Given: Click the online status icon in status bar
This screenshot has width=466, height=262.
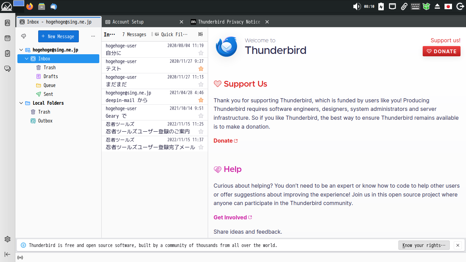Looking at the screenshot, I should pyautogui.click(x=20, y=258).
